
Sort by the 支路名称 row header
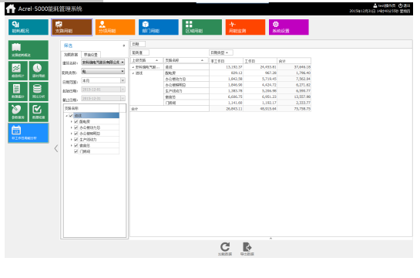(x=186, y=60)
